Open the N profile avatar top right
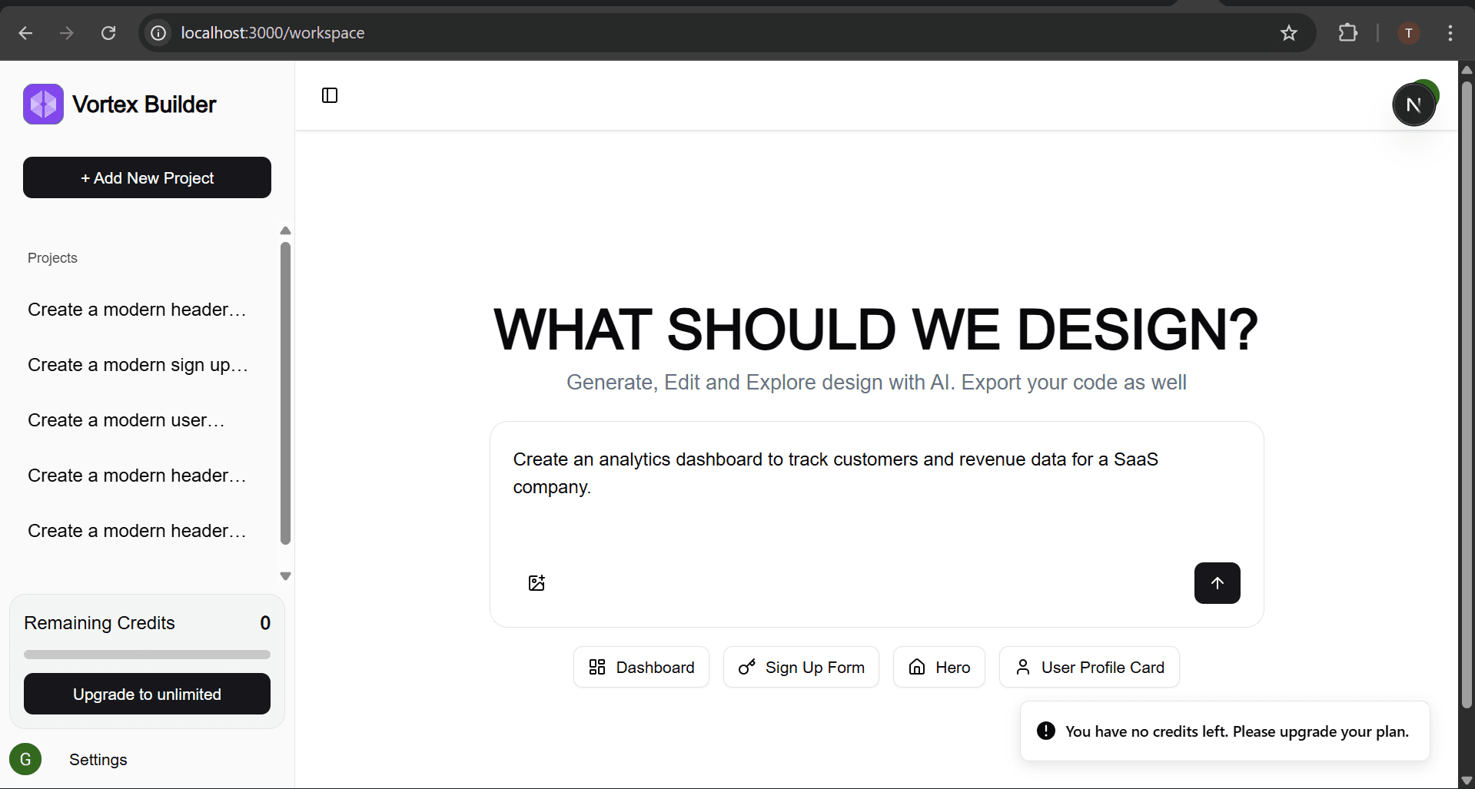Viewport: 1475px width, 789px height. click(x=1414, y=104)
